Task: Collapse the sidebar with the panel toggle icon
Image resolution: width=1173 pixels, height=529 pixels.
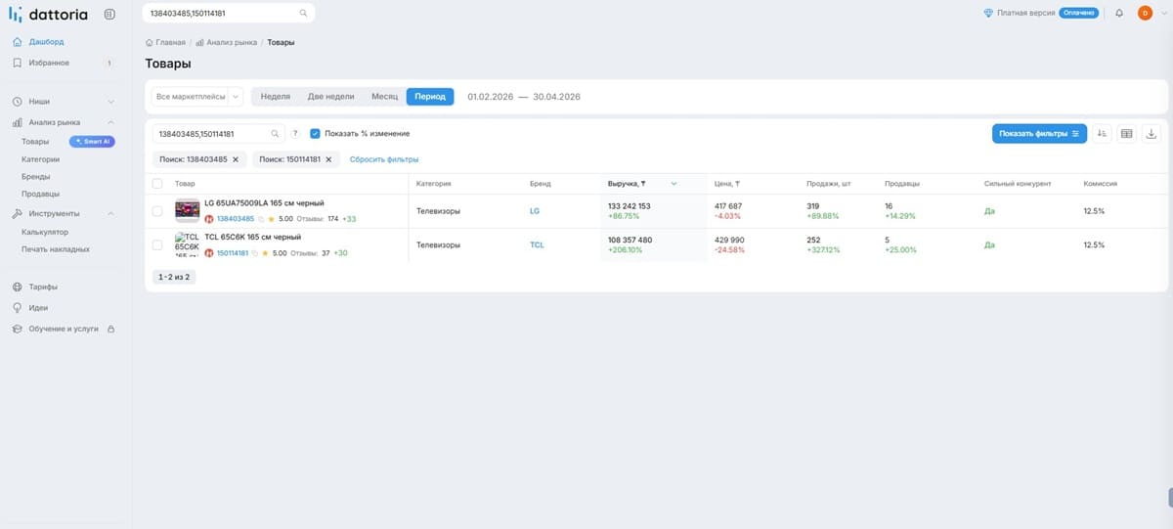Action: 109,14
